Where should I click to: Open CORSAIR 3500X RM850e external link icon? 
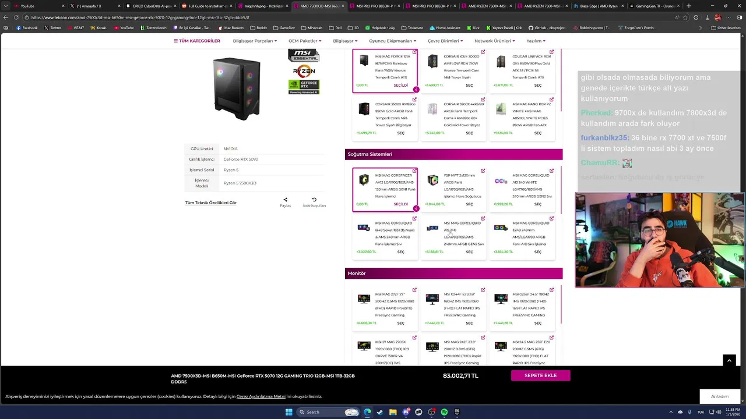click(414, 100)
